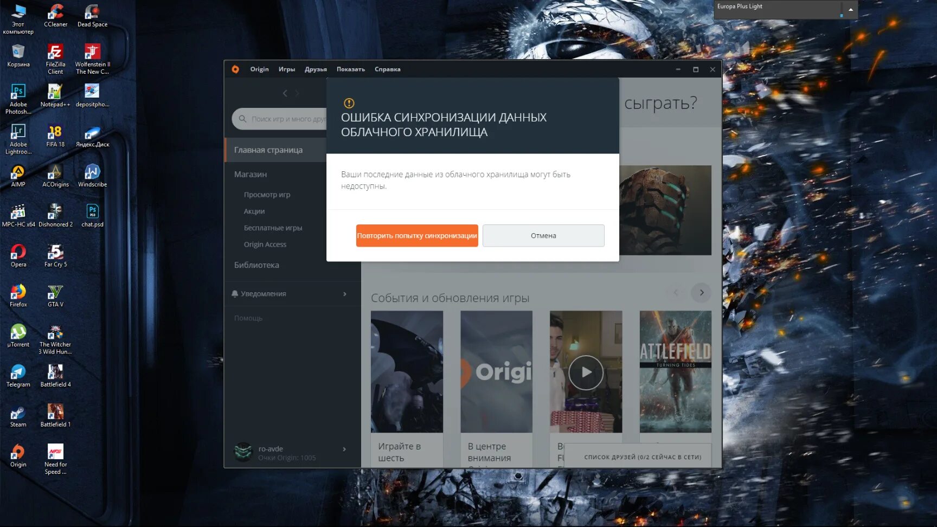Click the Dead Space featured image
Viewport: 937px width, 527px height.
(x=665, y=210)
